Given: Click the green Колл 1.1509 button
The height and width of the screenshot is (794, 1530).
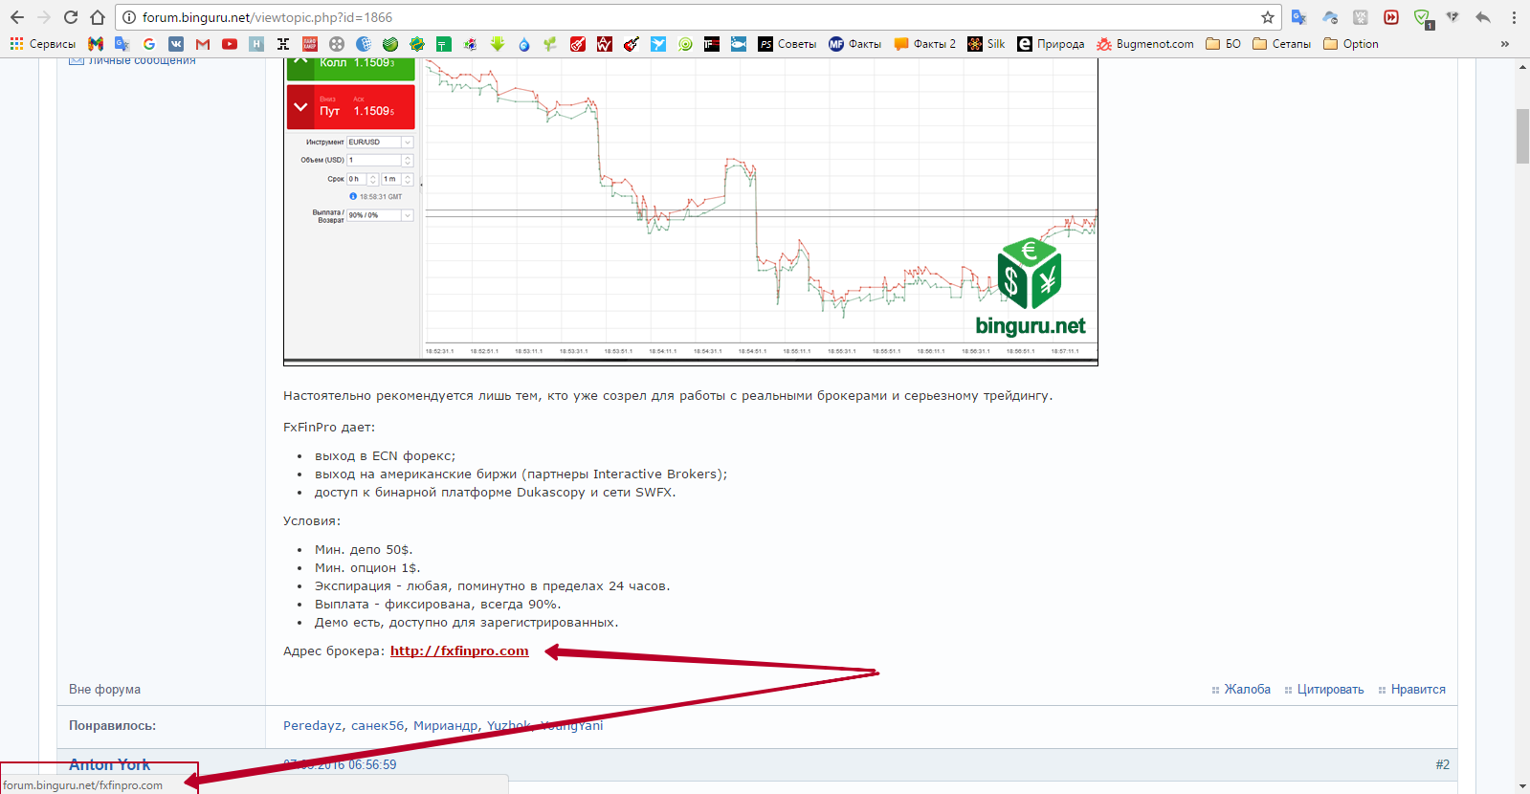Looking at the screenshot, I should click(350, 68).
